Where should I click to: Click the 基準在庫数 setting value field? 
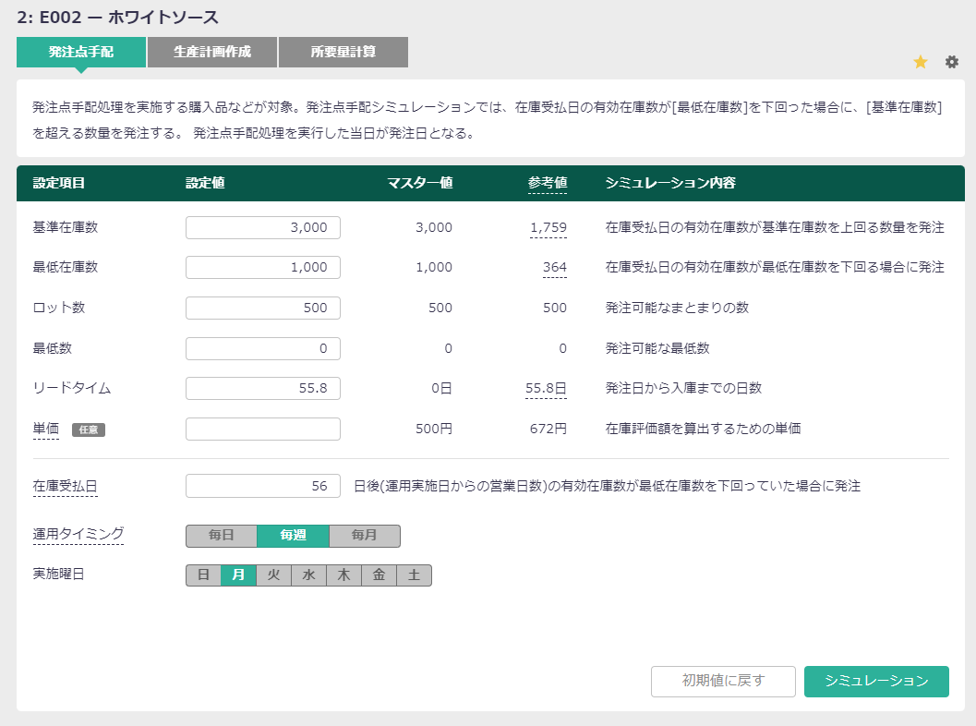tap(263, 228)
